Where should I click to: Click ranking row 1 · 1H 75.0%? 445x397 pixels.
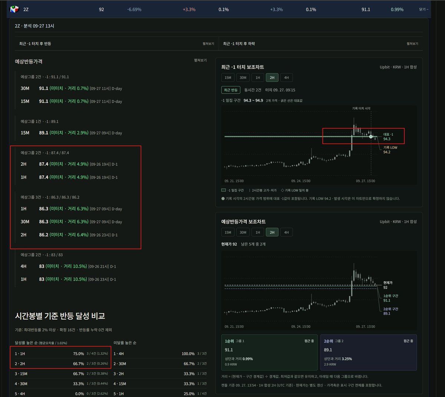62,354
